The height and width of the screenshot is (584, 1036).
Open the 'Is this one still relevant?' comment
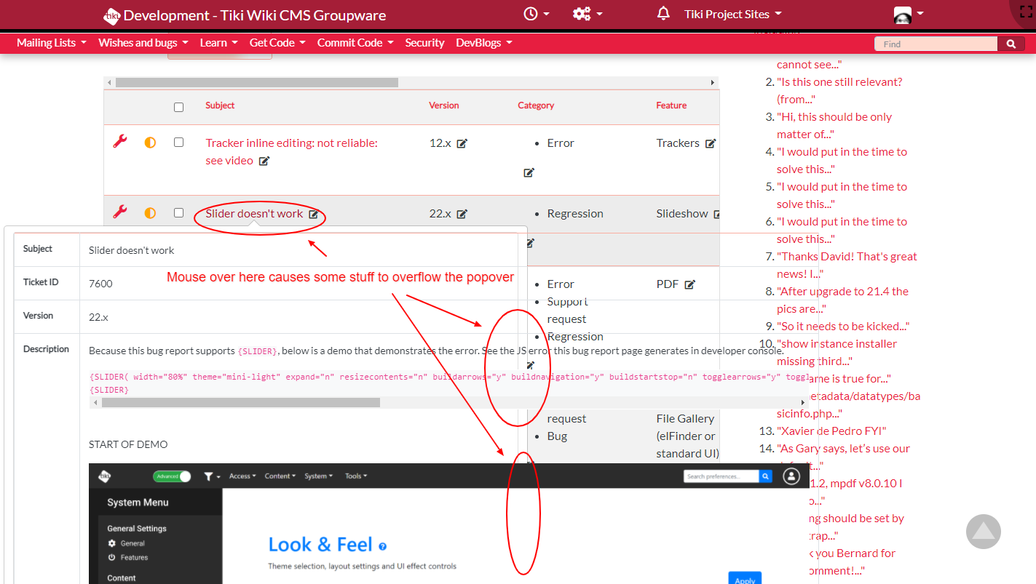coord(839,91)
